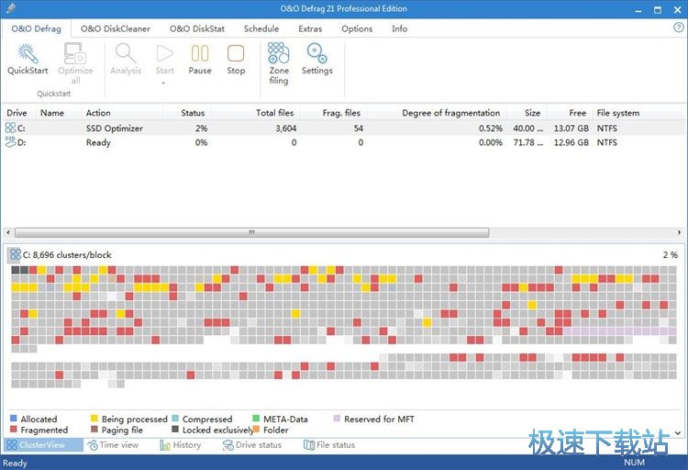The image size is (688, 470).
Task: Click the Start play icon
Action: (164, 53)
